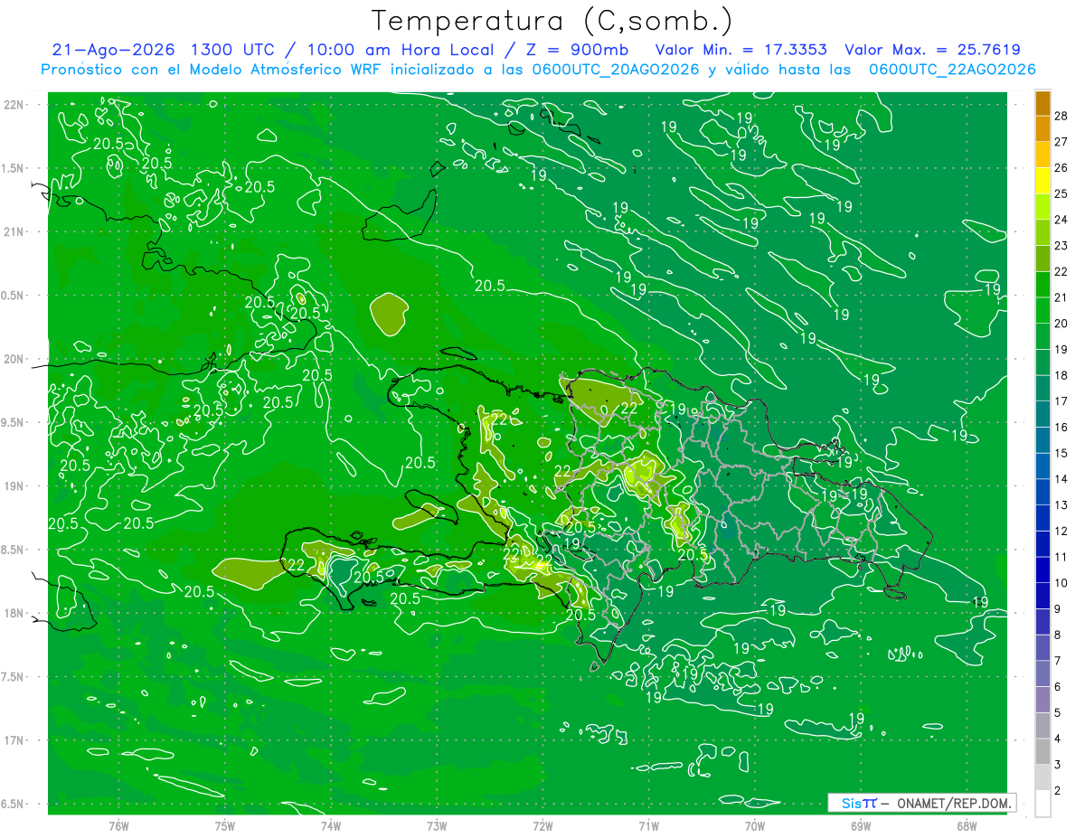Viewport: 1085px width, 838px height.
Task: Select the 'Z = 900mb' level label
Action: pyautogui.click(x=577, y=50)
